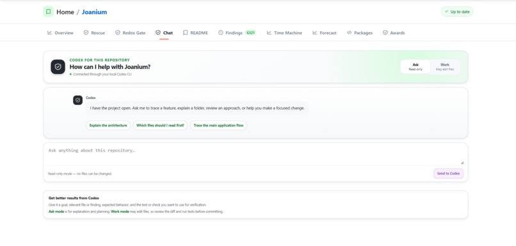
Task: Click the checkmark icon in Up to date badge
Action: click(447, 12)
